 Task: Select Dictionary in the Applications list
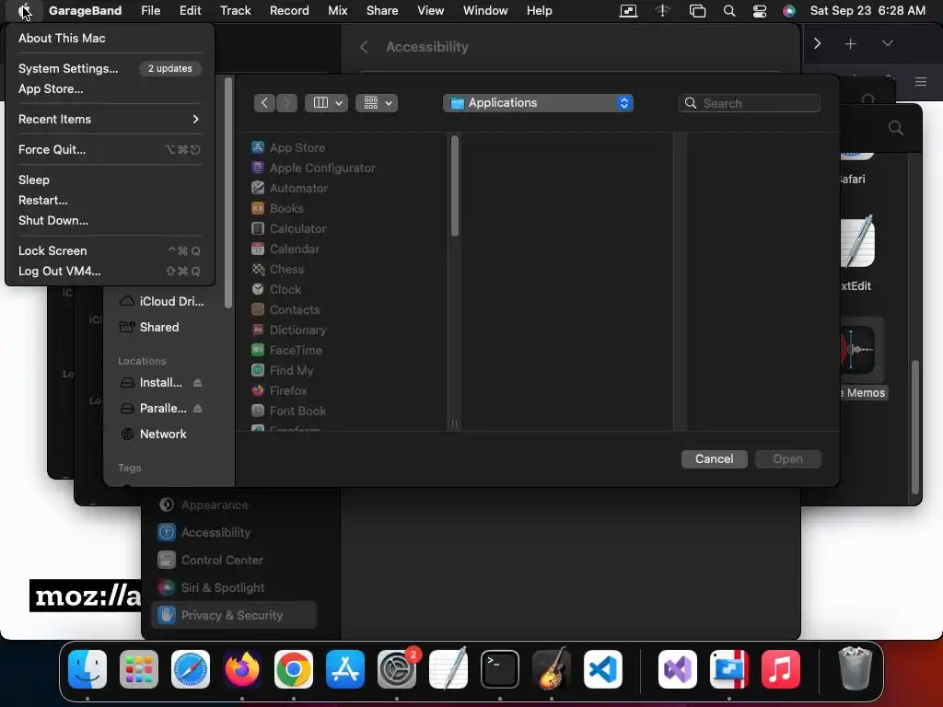click(x=288, y=330)
